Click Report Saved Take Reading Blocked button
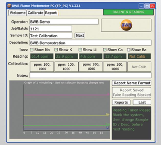This screenshot has width=161, height=145. (132, 92)
